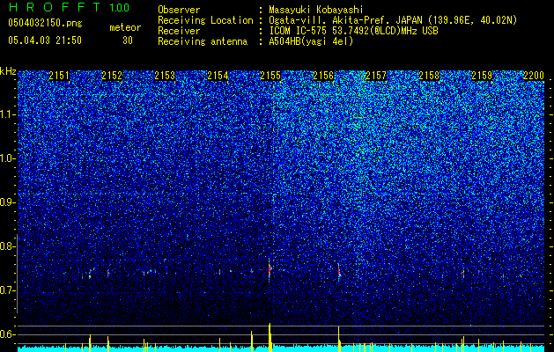The image size is (554, 352).
Task: Click the Receiver field label
Action: tap(179, 31)
